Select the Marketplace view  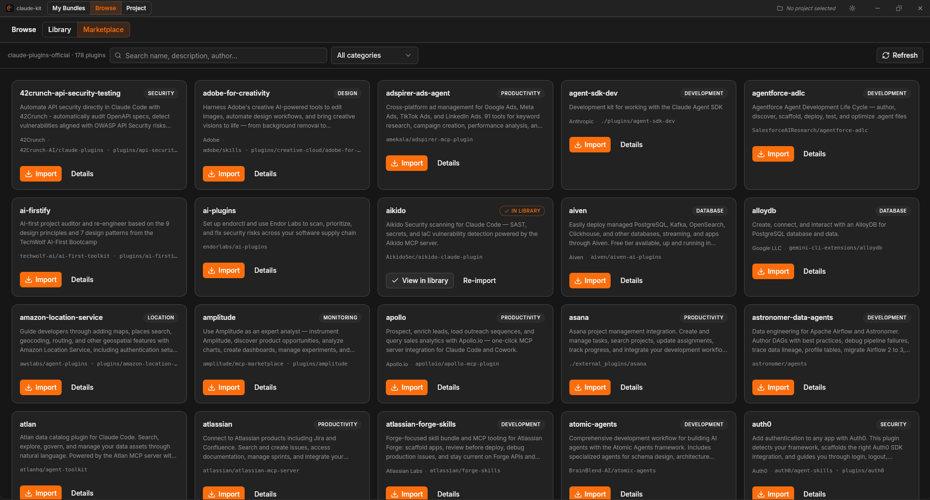103,30
